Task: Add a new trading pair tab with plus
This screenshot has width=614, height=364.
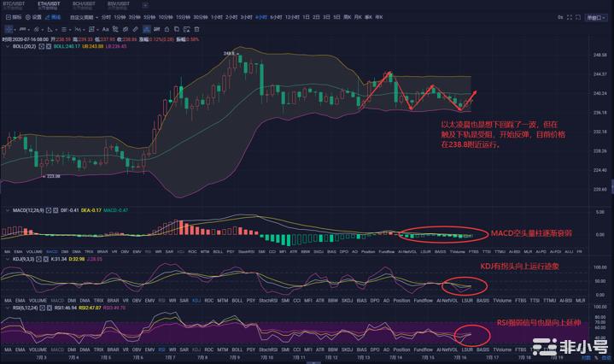Action: tap(145, 5)
